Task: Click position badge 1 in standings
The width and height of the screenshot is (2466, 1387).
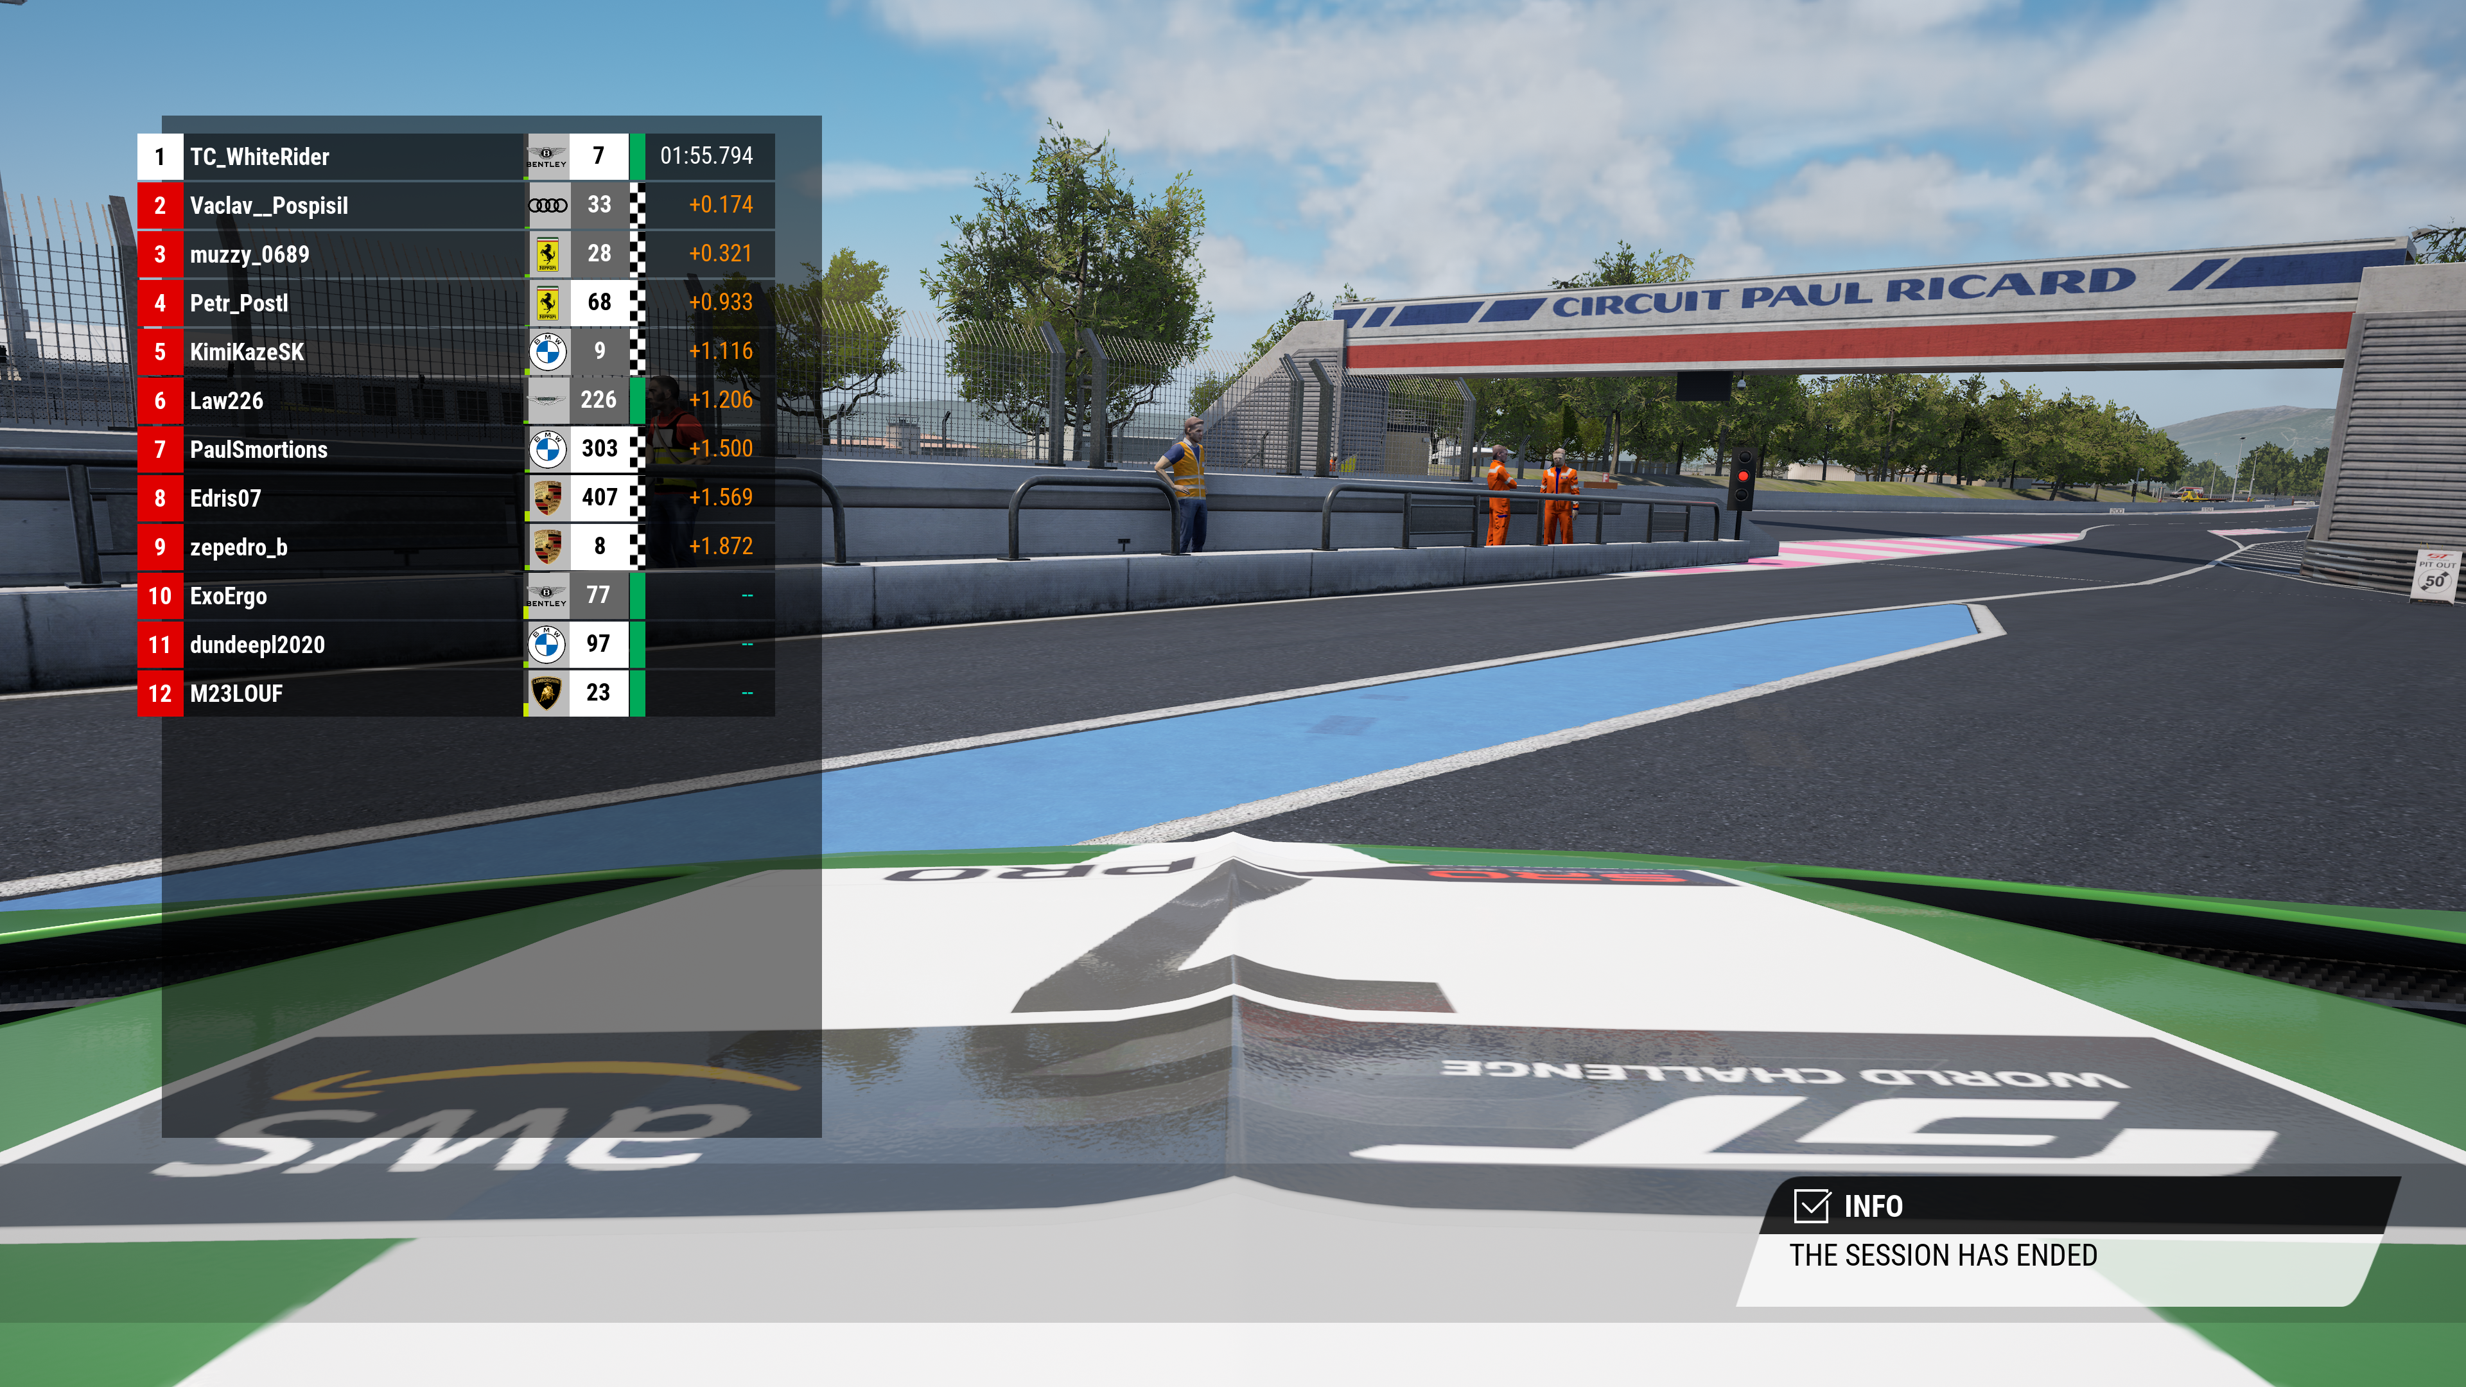Action: [160, 157]
